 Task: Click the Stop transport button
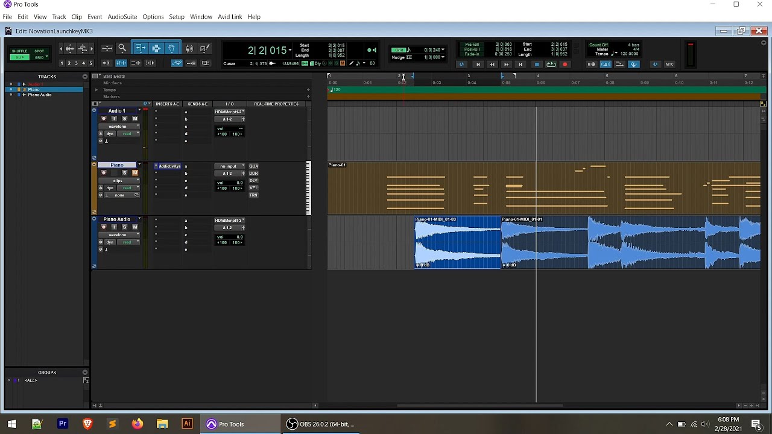coord(536,64)
